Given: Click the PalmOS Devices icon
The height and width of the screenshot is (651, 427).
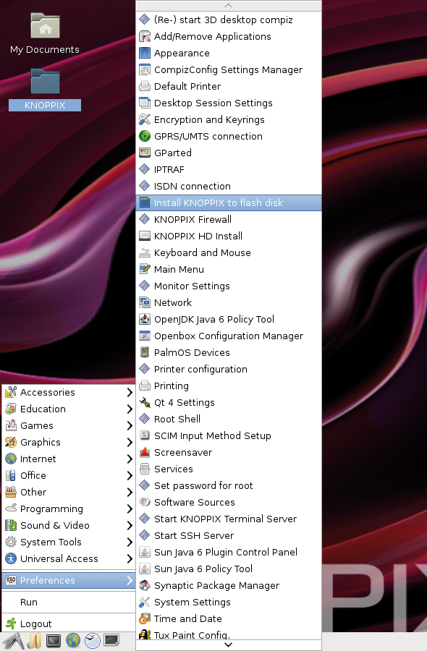Looking at the screenshot, I should 145,352.
